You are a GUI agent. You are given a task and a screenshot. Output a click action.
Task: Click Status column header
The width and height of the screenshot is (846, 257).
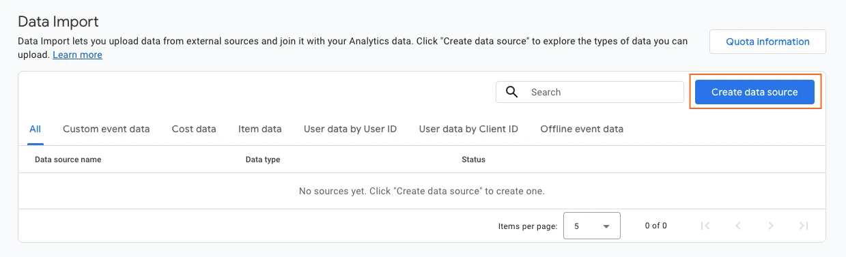click(x=473, y=160)
